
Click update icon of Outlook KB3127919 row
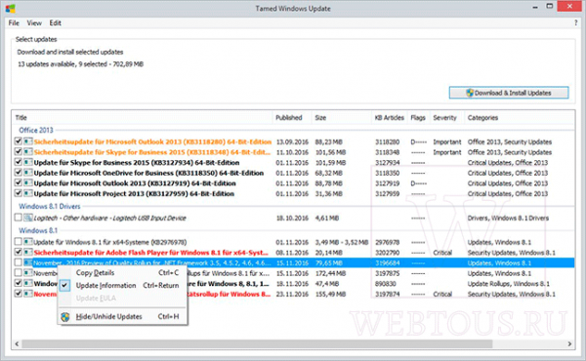coord(28,182)
